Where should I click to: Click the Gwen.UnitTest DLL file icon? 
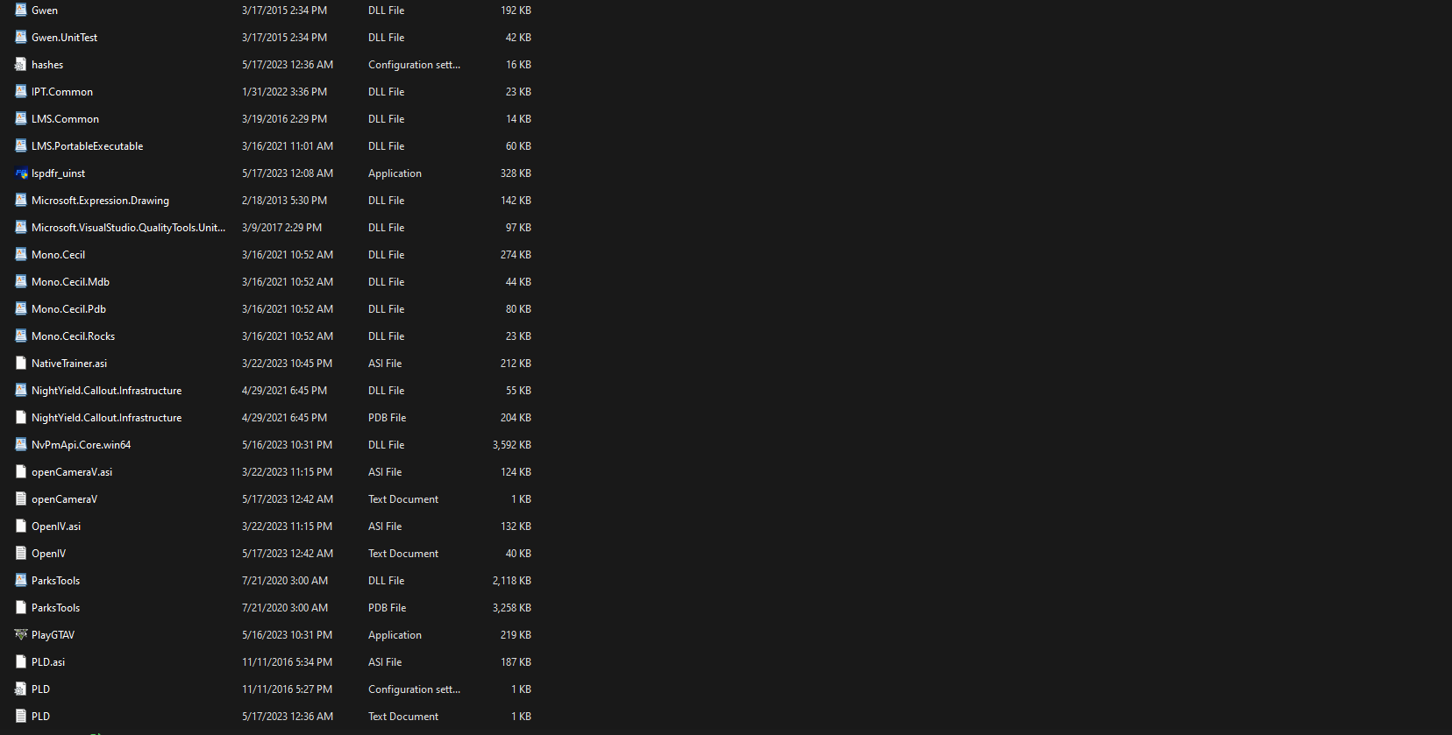click(21, 38)
